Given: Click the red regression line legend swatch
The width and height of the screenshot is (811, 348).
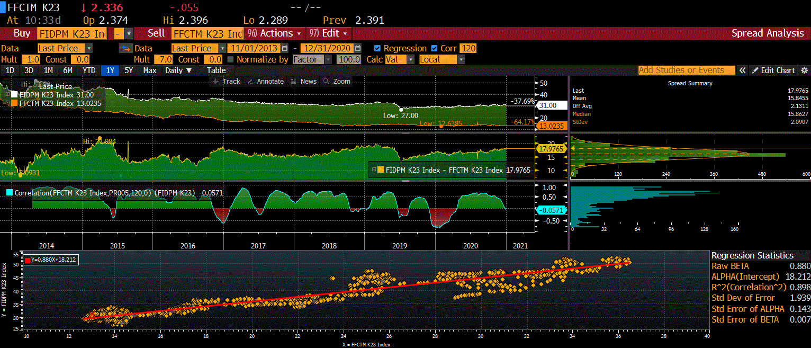Looking at the screenshot, I should click(28, 260).
